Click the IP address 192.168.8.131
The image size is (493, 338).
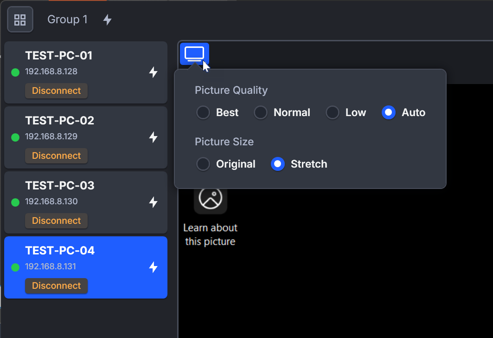(x=51, y=266)
